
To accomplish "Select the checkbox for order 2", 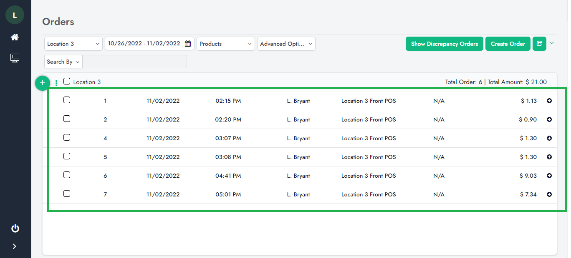I will [67, 119].
